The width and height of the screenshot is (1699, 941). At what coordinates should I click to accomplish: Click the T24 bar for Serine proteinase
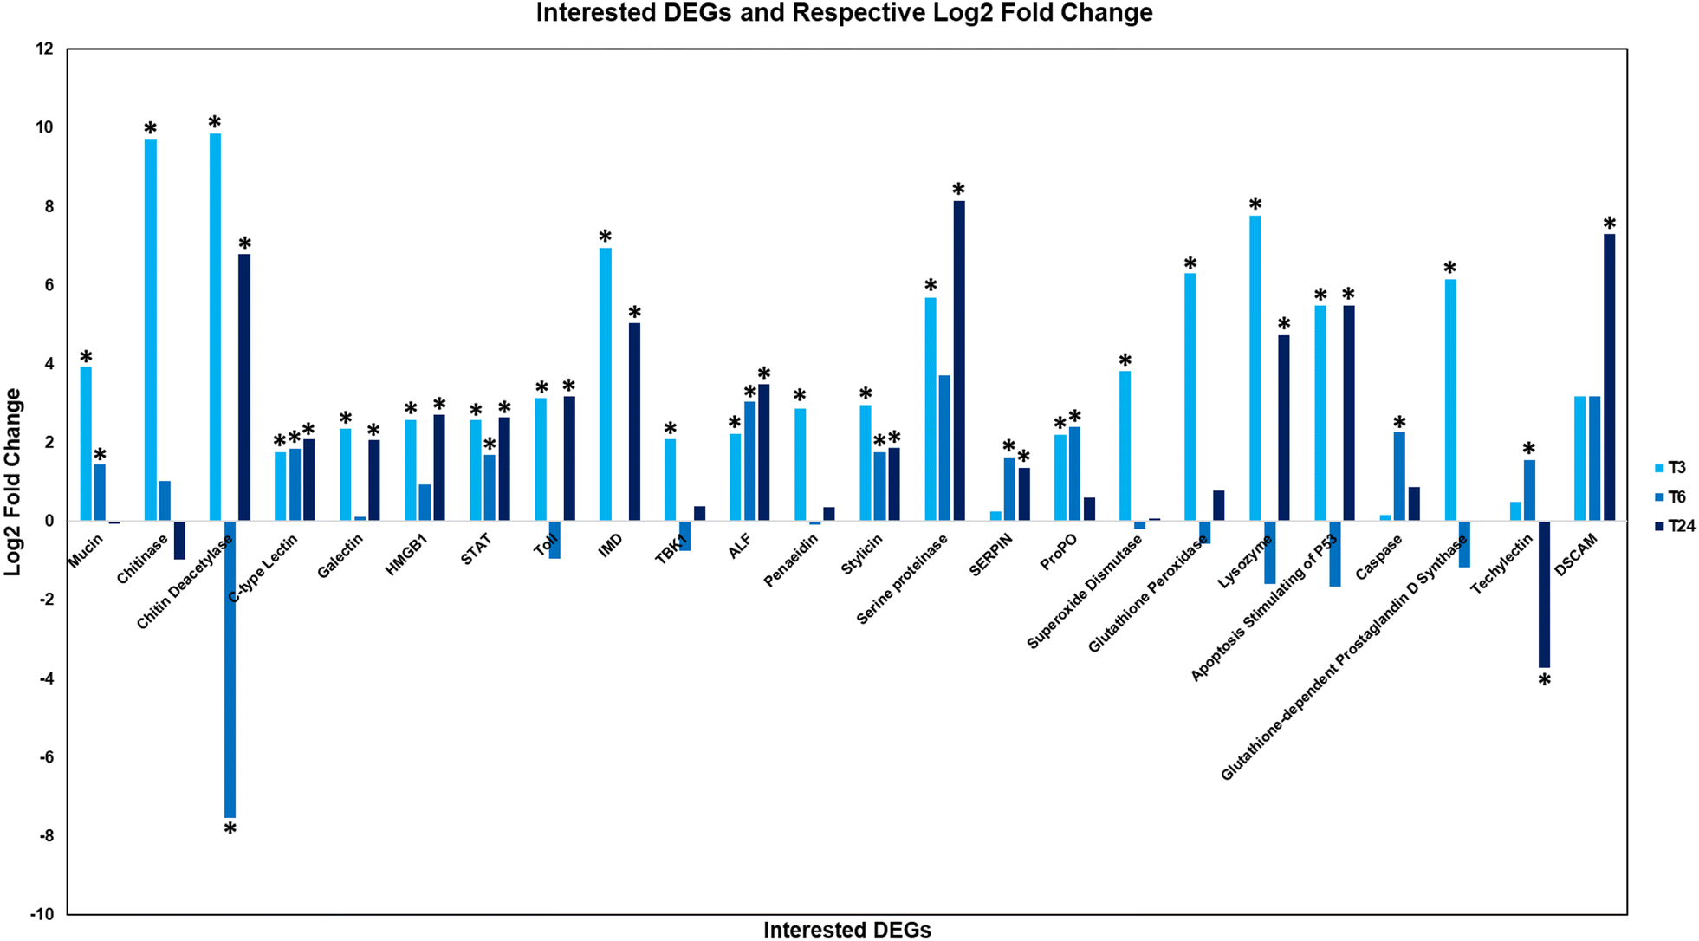click(x=959, y=360)
